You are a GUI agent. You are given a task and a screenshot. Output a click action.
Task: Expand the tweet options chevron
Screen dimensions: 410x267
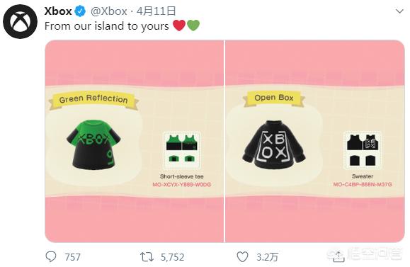(x=399, y=11)
